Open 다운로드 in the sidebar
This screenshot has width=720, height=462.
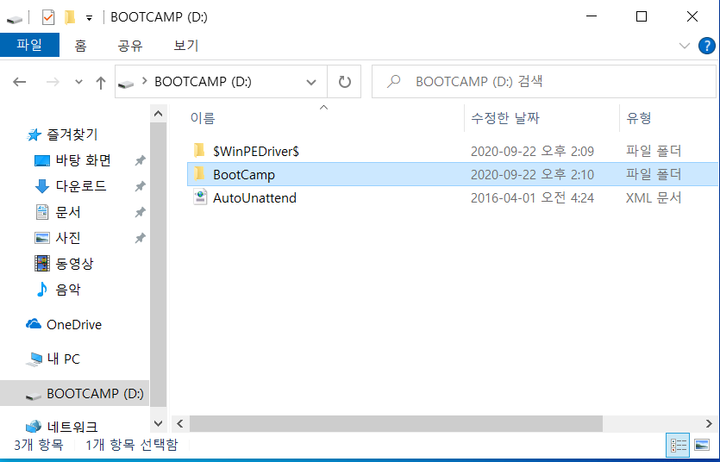[x=81, y=186]
